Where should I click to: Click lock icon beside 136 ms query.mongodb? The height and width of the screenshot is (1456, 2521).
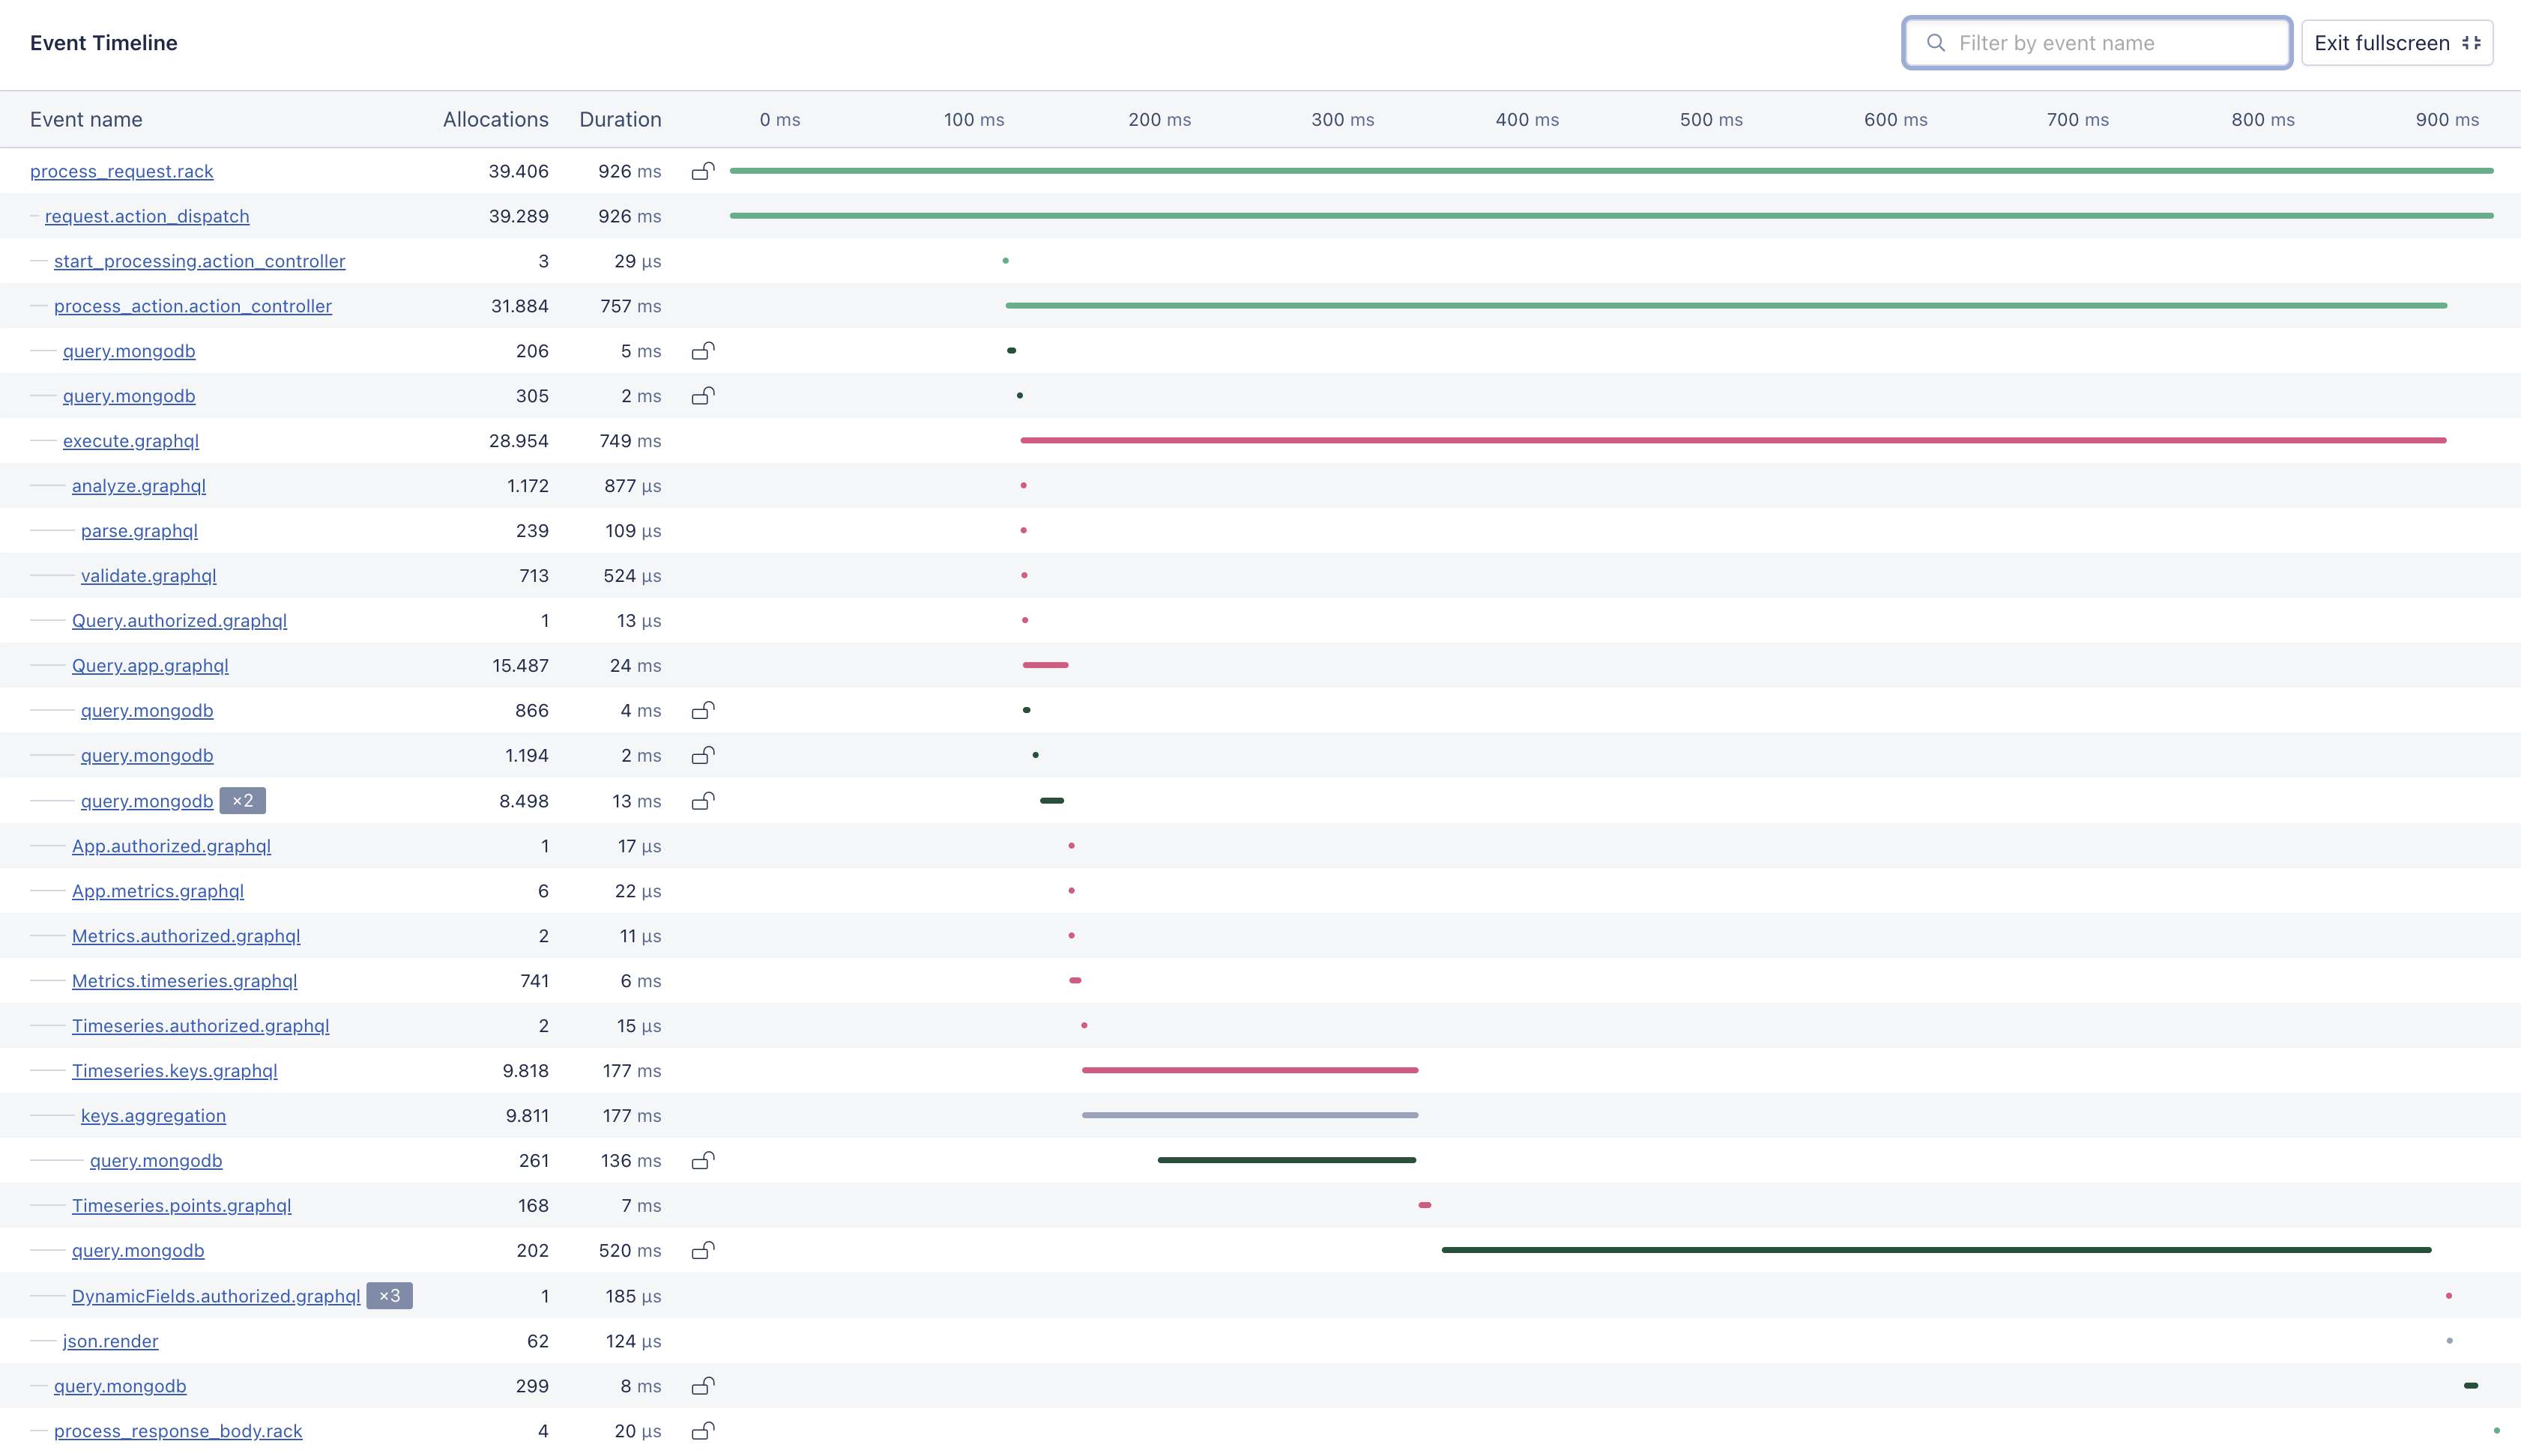pos(703,1160)
